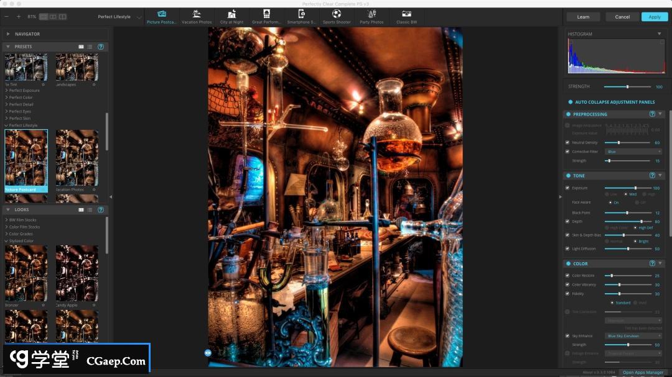Open help for the Tone panel
This screenshot has width=672, height=377.
click(652, 176)
